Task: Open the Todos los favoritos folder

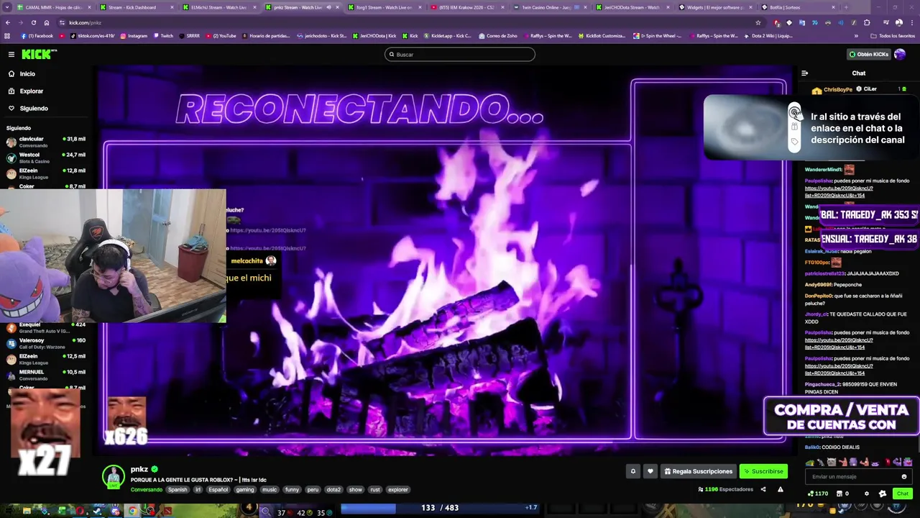Action: 893,35
